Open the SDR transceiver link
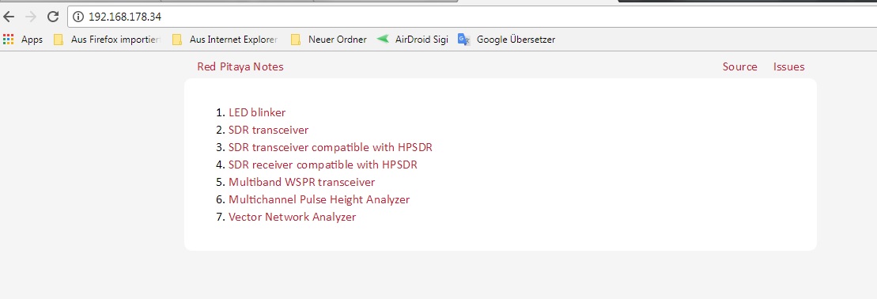 (268, 130)
